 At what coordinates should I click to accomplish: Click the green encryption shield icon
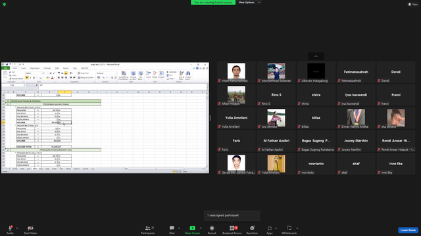[5, 5]
